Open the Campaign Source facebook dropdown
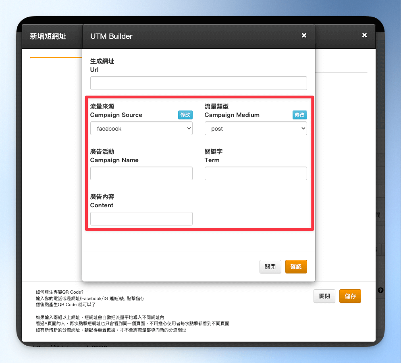The width and height of the screenshot is (401, 363). pyautogui.click(x=141, y=128)
